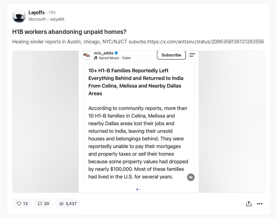This screenshot has width=276, height=218.
Task: Subscribe to nris_adda
Action: point(171,55)
